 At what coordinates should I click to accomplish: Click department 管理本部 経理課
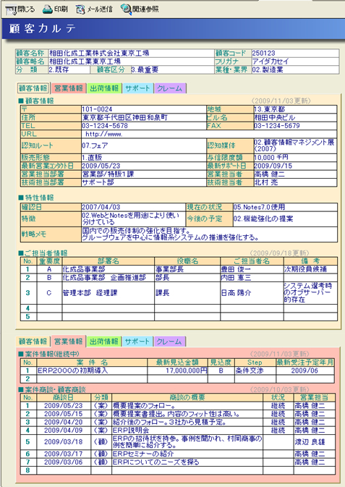(90, 293)
